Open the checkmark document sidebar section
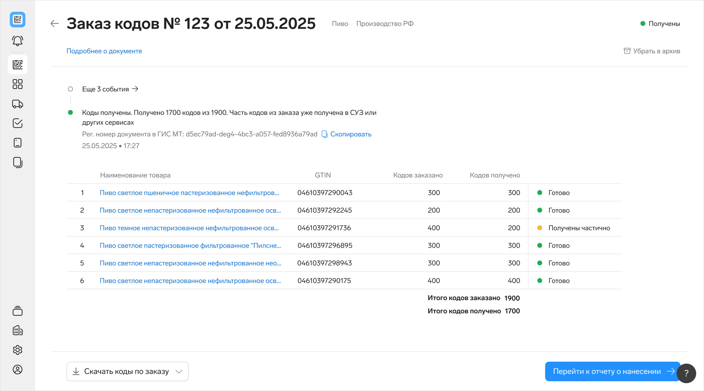Screen dimensions: 704x391 pyautogui.click(x=18, y=123)
